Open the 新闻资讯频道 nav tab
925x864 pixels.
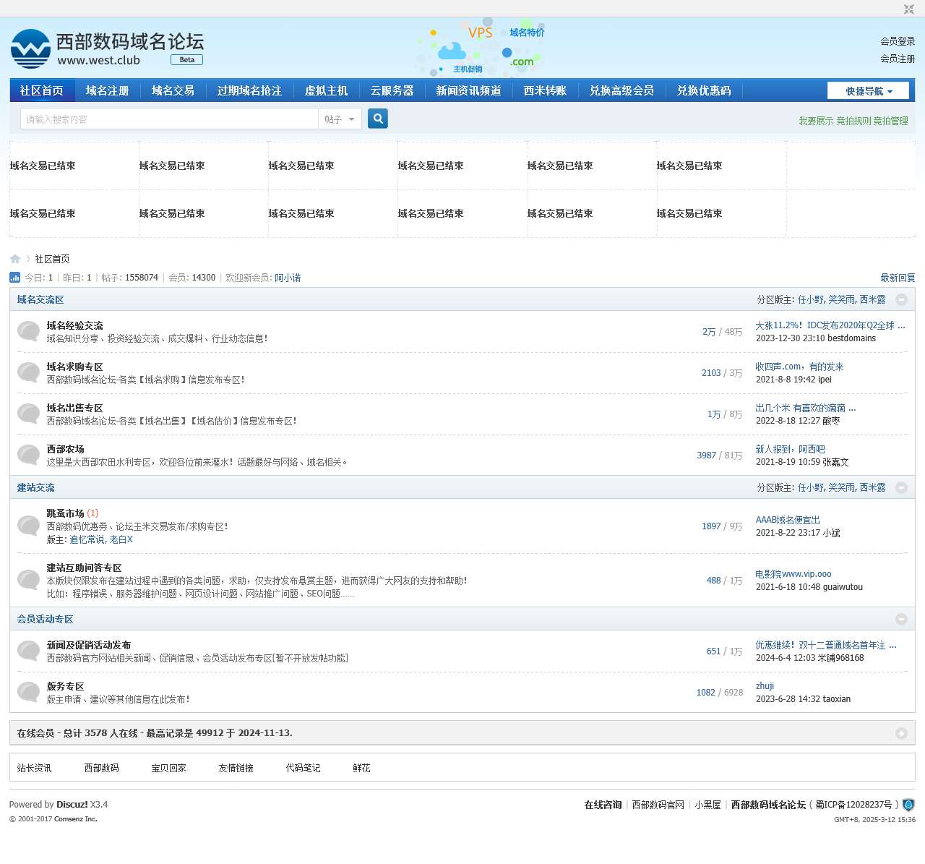point(469,90)
